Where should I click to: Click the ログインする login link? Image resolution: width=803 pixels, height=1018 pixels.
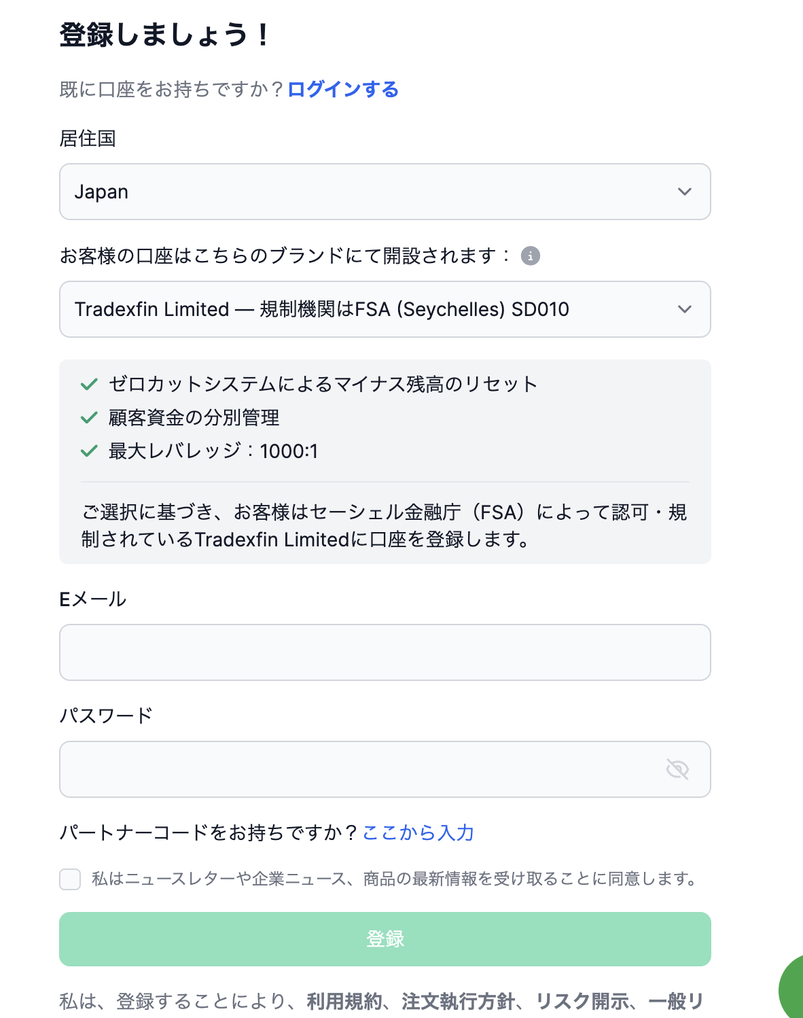tap(343, 90)
